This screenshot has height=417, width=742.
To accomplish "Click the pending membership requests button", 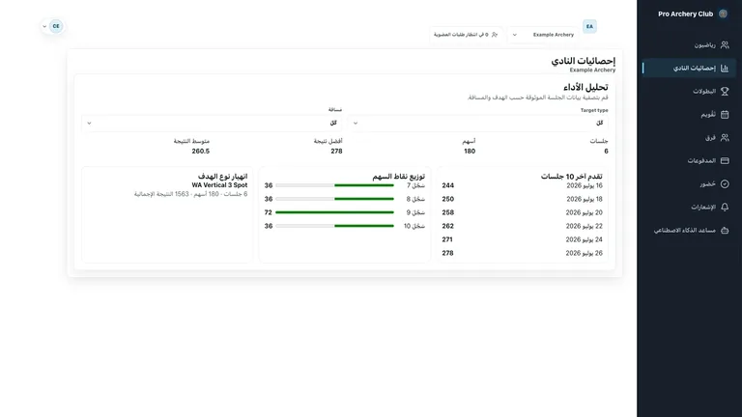I will click(466, 35).
